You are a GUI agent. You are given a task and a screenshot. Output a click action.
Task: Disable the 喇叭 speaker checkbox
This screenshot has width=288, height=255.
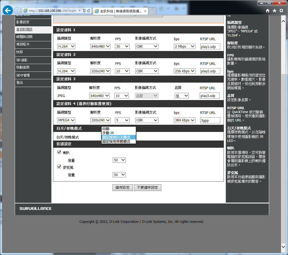click(x=59, y=152)
